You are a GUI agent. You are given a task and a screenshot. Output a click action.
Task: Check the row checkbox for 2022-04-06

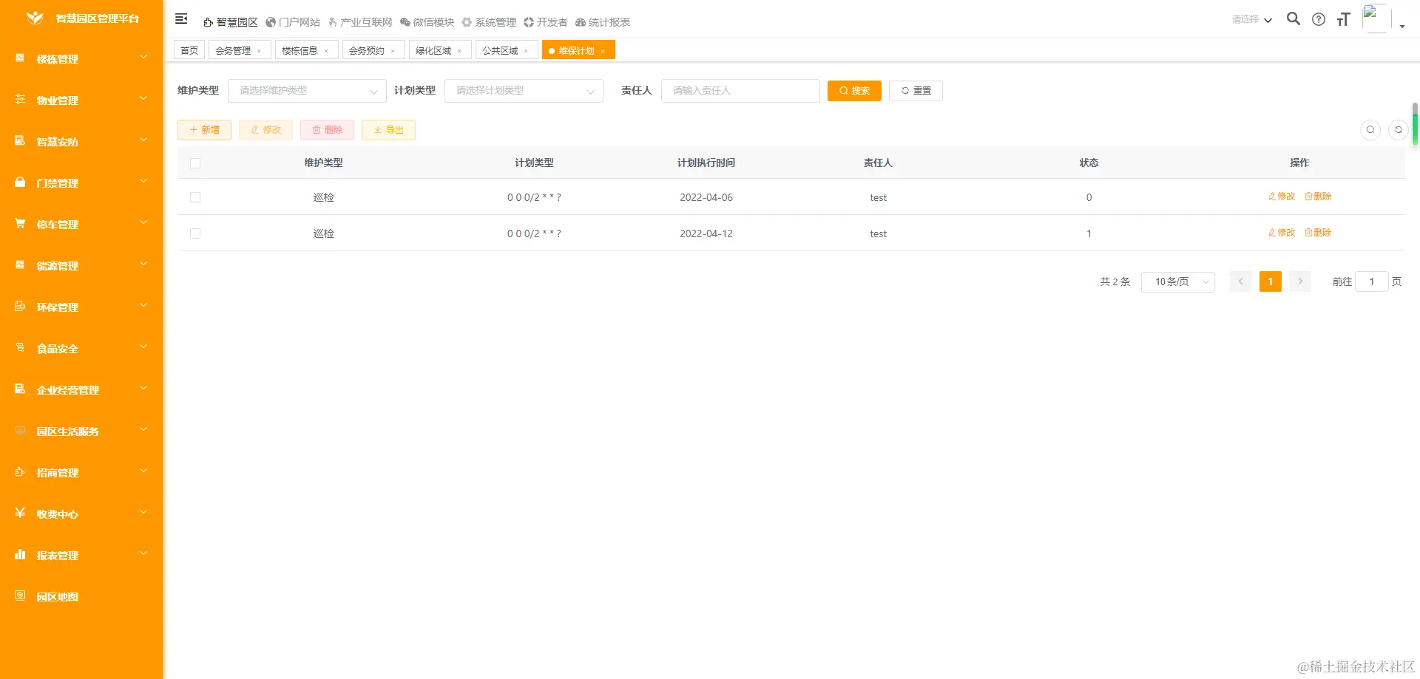[195, 197]
